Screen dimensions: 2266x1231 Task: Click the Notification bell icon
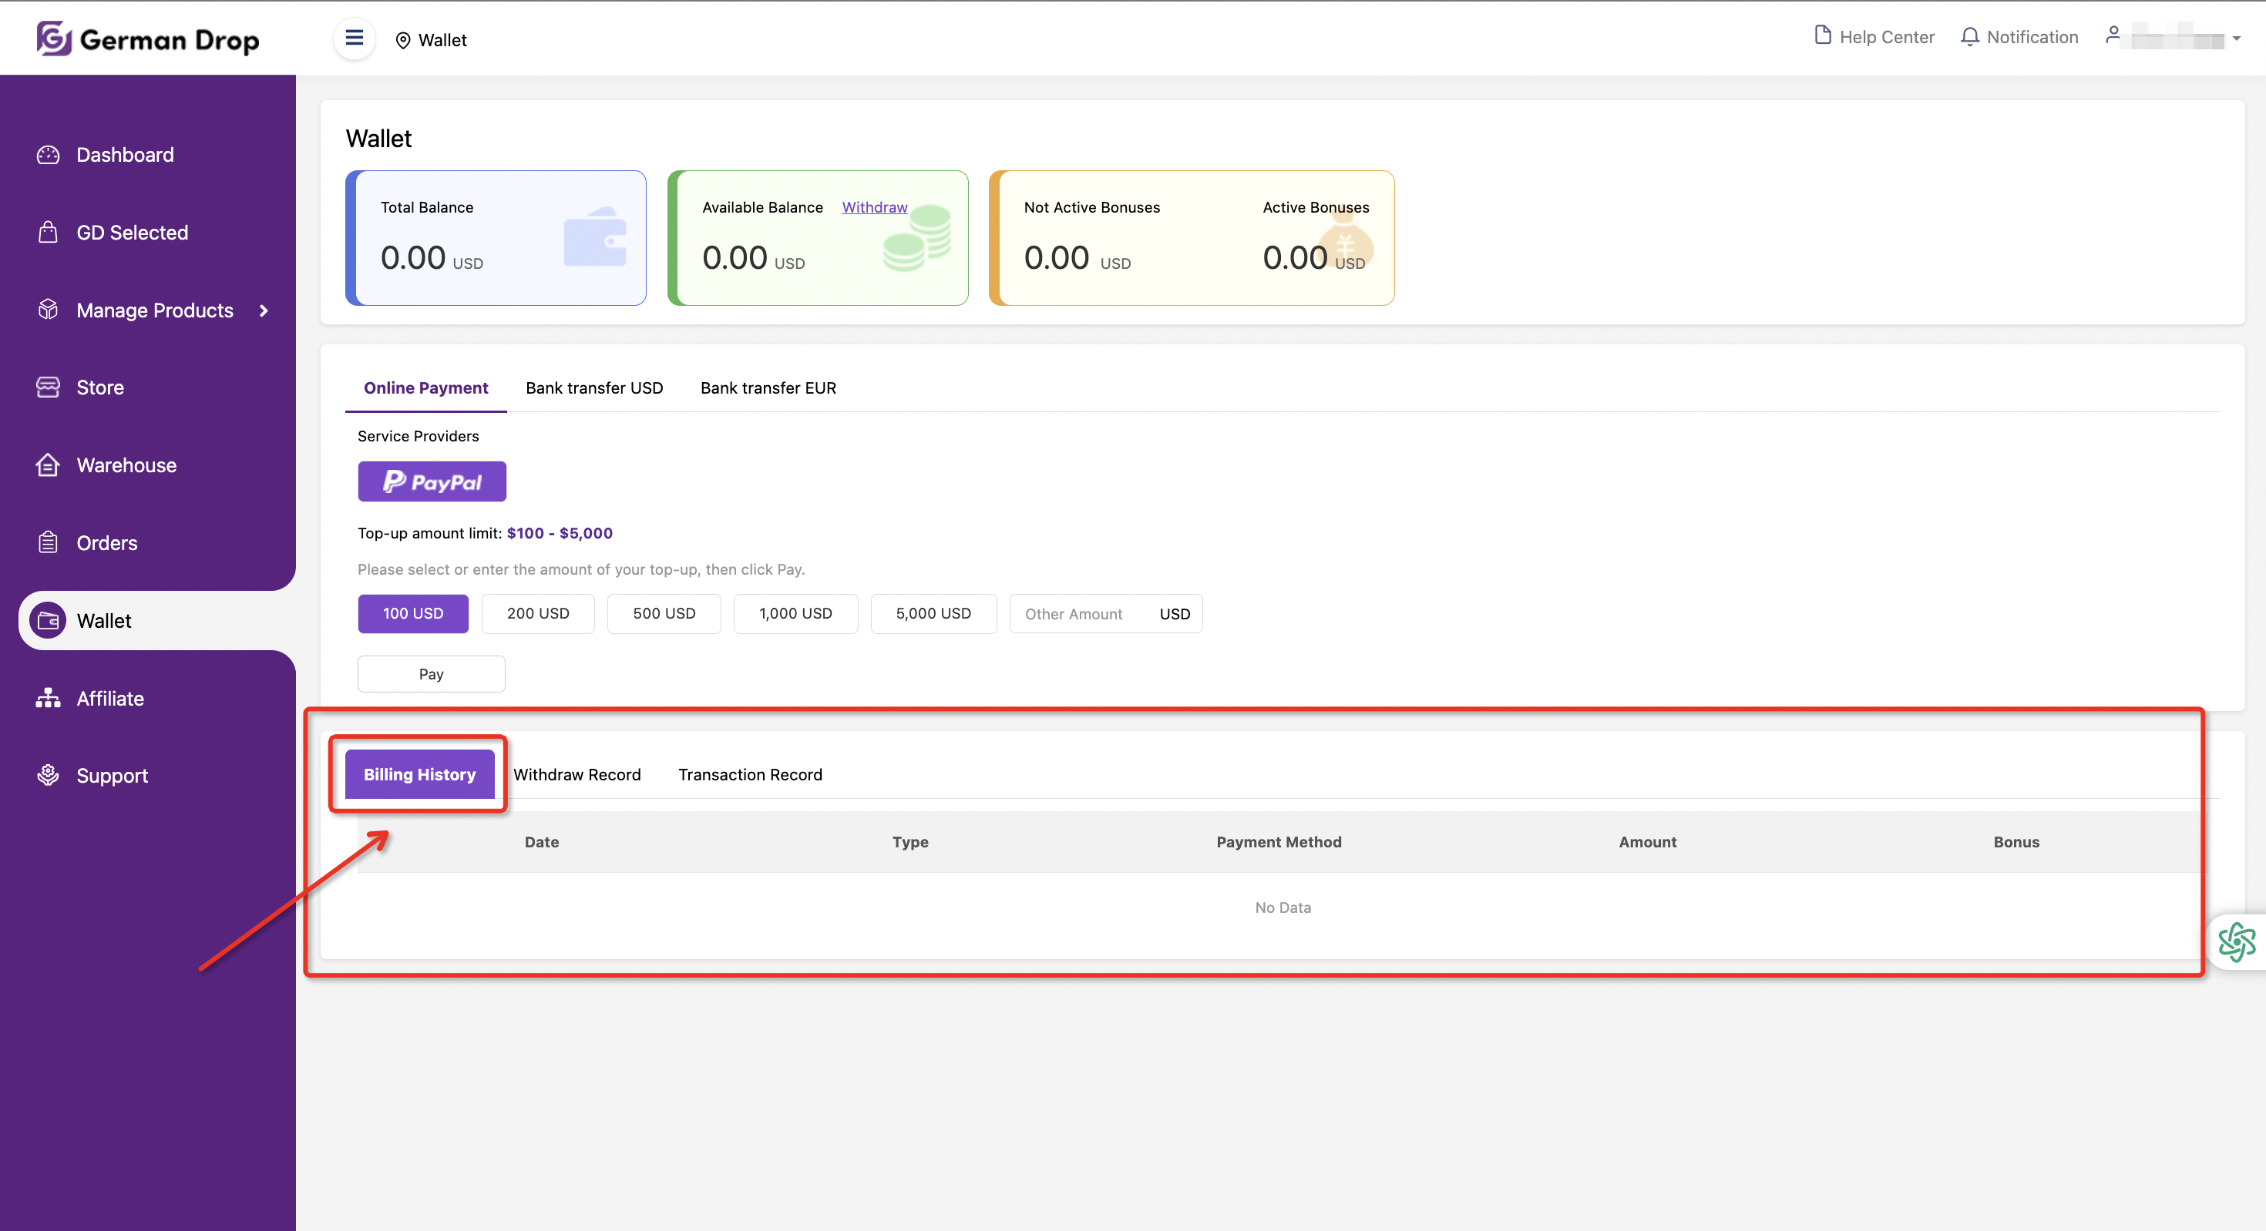[x=1969, y=37]
